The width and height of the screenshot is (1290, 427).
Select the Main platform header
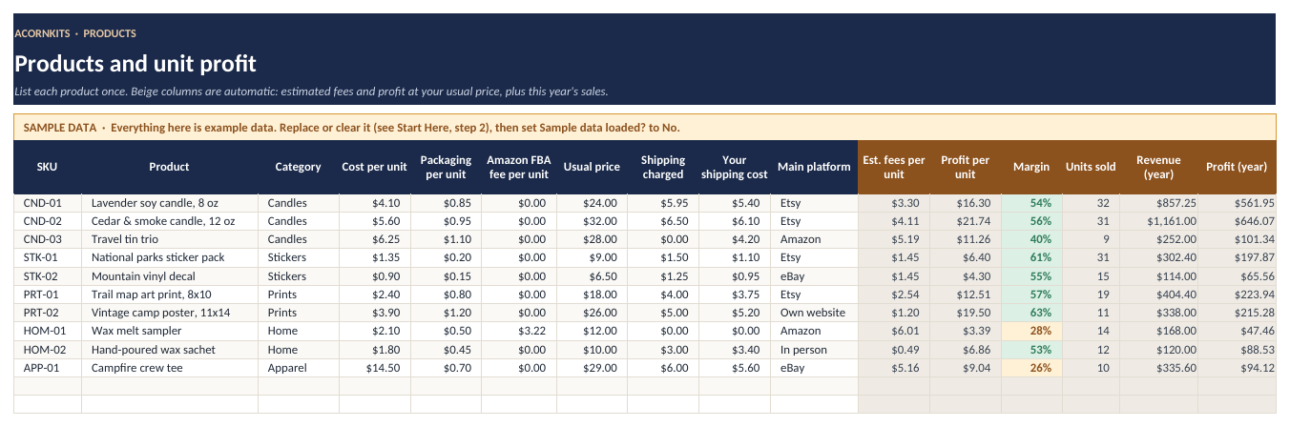(814, 167)
